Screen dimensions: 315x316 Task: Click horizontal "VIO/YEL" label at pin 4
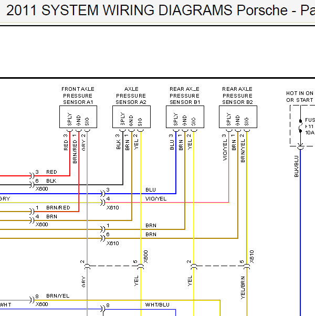coord(156,199)
